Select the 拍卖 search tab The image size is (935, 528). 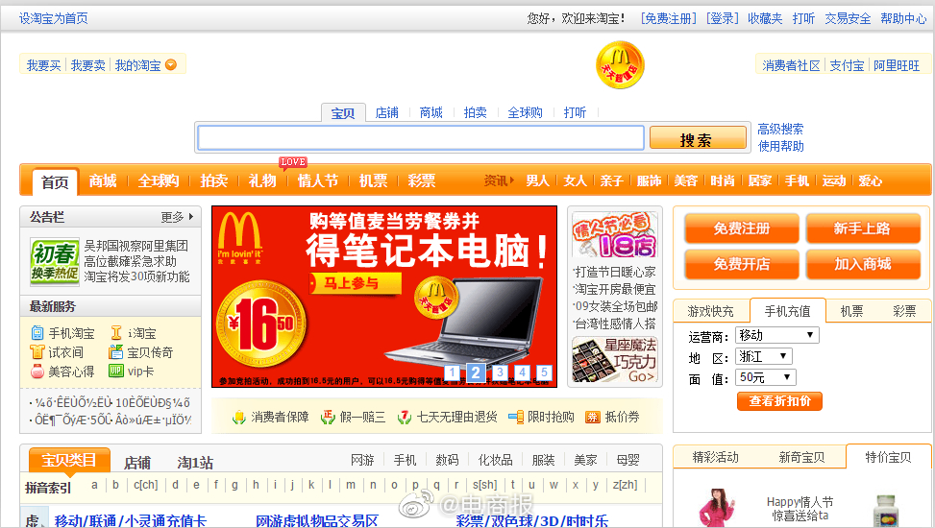click(476, 112)
